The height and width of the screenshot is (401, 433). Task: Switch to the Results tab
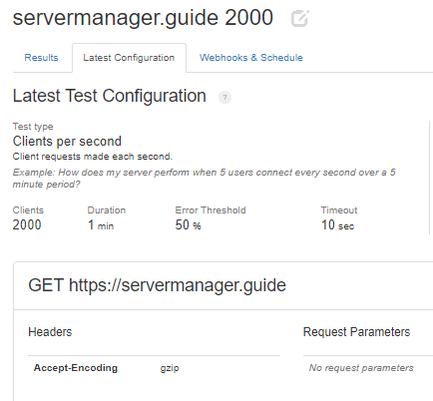(41, 58)
